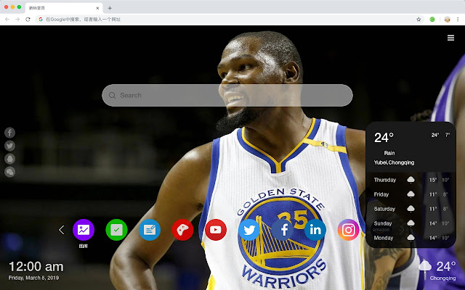Open the Twitter shortcut in the dock
465x290 pixels.
tap(248, 230)
